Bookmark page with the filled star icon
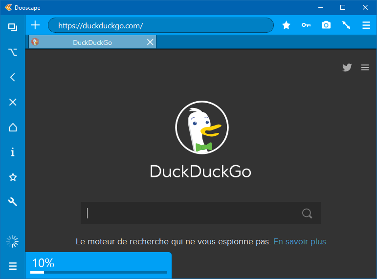Viewport: 377px width, 279px height. [x=286, y=25]
